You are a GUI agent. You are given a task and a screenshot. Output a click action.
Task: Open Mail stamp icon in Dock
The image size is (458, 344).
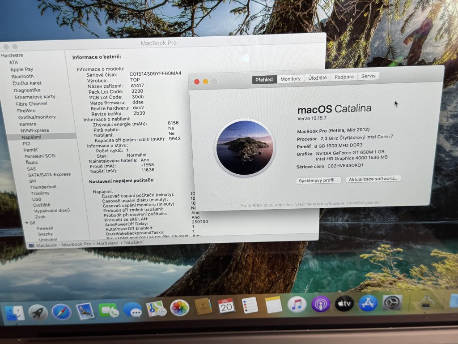click(85, 311)
